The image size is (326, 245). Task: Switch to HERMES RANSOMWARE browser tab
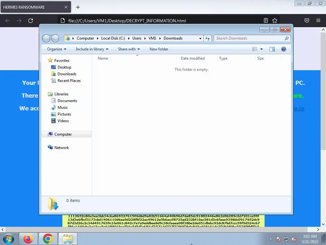[x=36, y=7]
